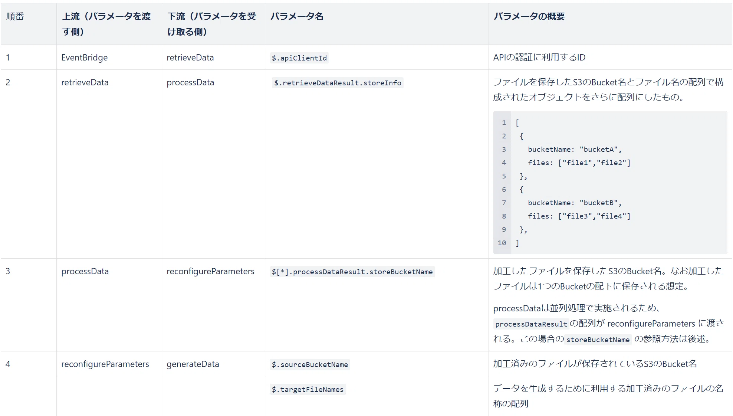
Task: Click the $.sourceBucketName parameter code
Action: point(310,364)
